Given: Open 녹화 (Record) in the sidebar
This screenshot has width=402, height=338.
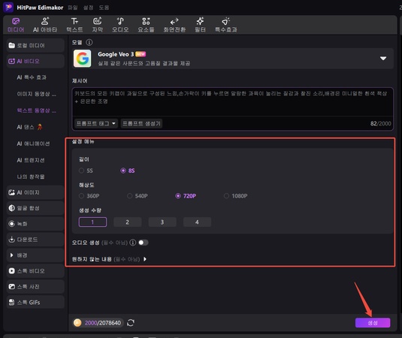Looking at the screenshot, I should (35, 224).
